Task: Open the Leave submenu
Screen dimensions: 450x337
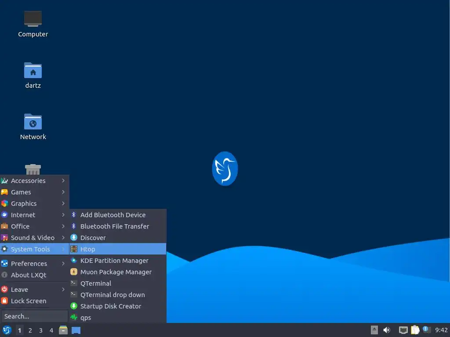Action: 34,290
